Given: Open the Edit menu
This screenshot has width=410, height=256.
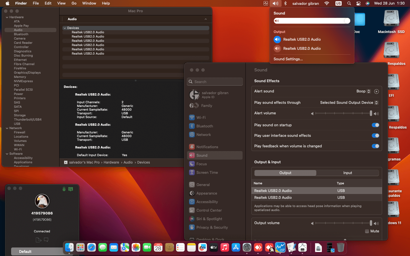Looking at the screenshot, I should [48, 3].
